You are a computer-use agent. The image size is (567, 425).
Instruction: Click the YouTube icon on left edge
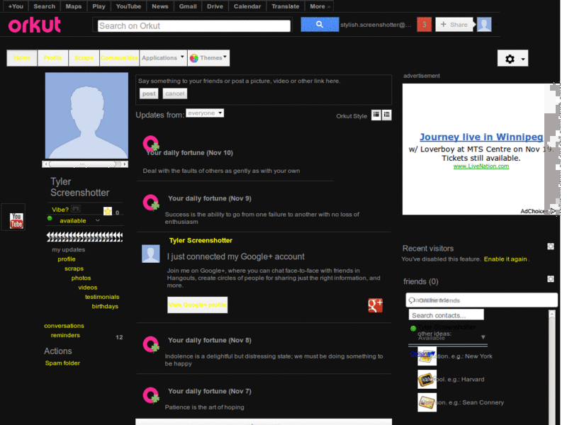16,220
